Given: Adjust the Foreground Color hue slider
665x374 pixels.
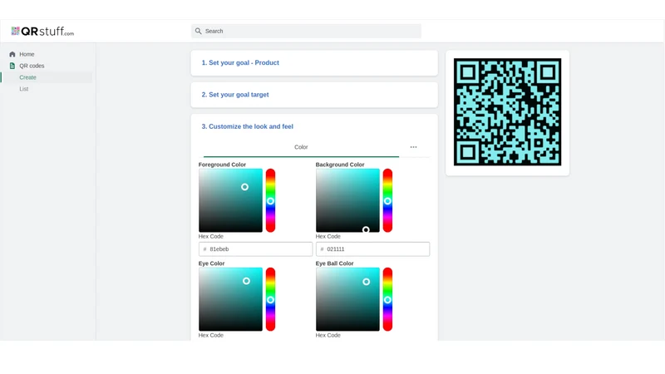Looking at the screenshot, I should click(271, 200).
